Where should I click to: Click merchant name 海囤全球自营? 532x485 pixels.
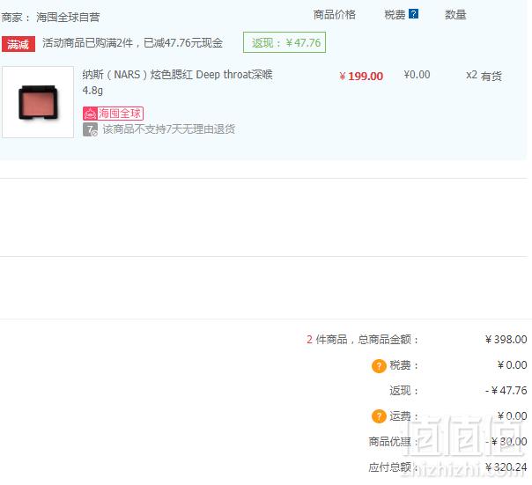tap(68, 17)
